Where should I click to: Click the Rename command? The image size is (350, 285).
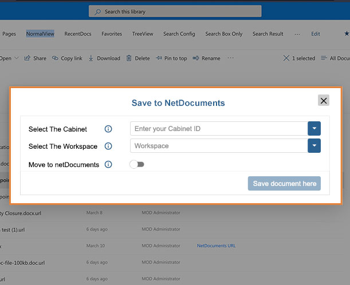point(206,58)
